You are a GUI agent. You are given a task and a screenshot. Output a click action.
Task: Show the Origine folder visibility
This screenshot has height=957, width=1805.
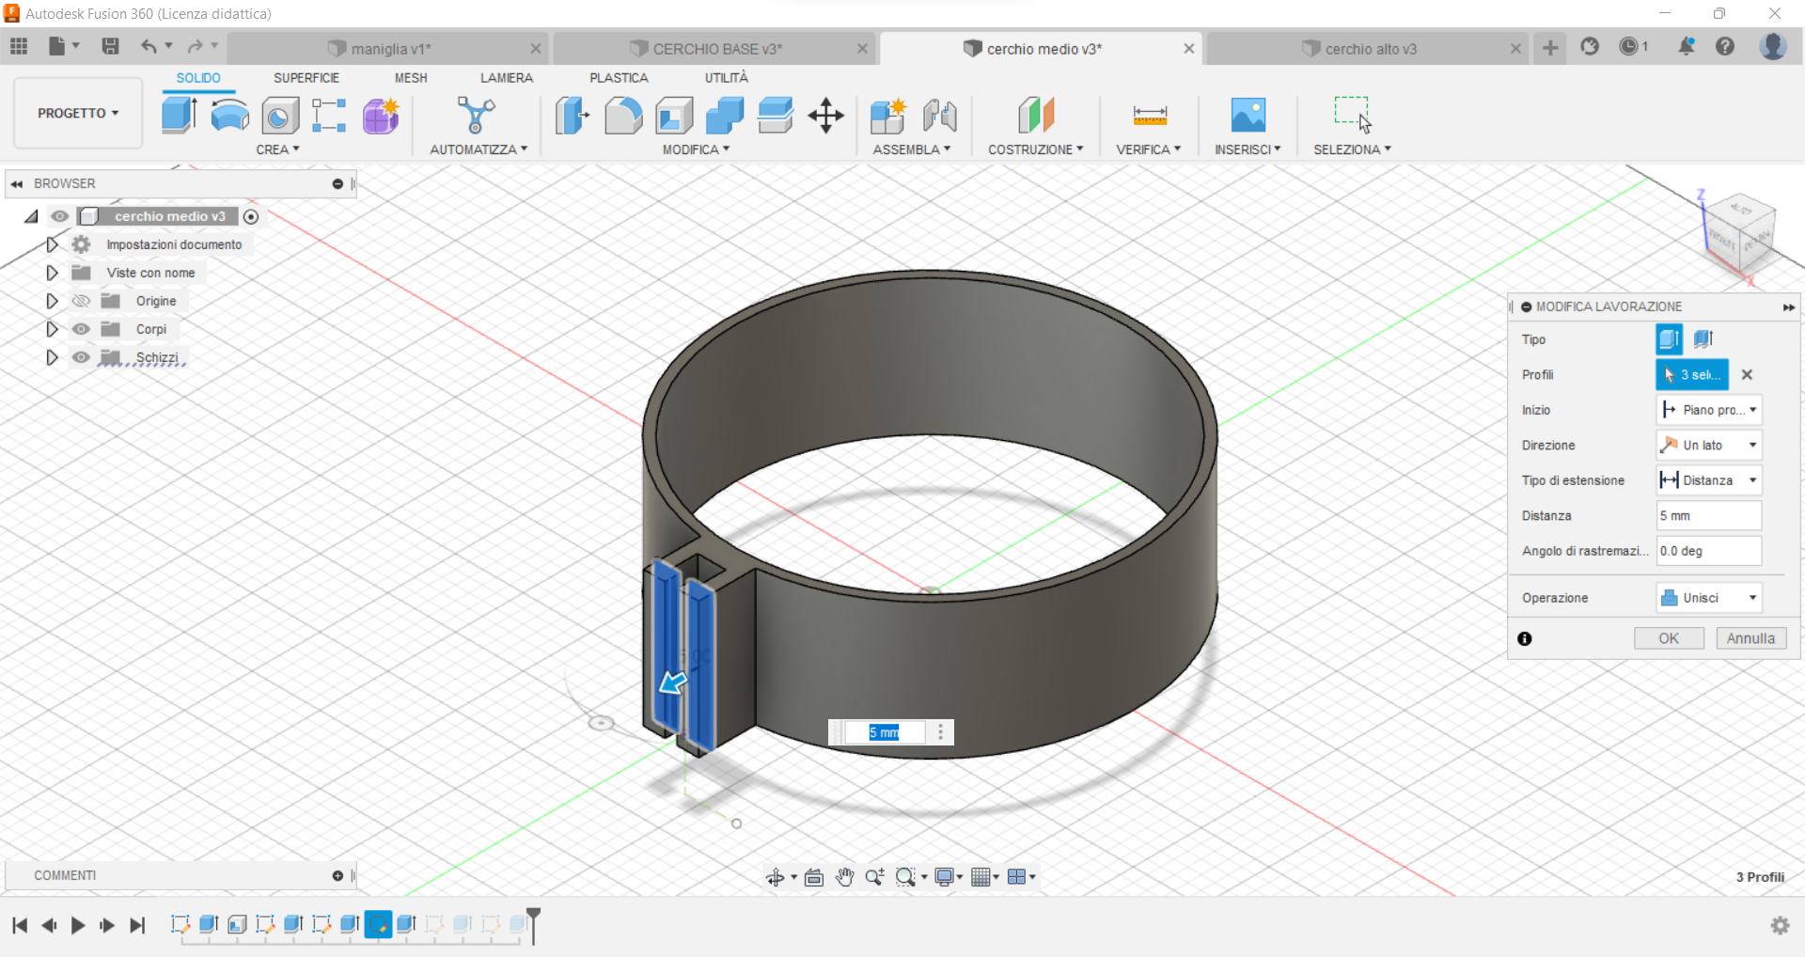pos(81,301)
